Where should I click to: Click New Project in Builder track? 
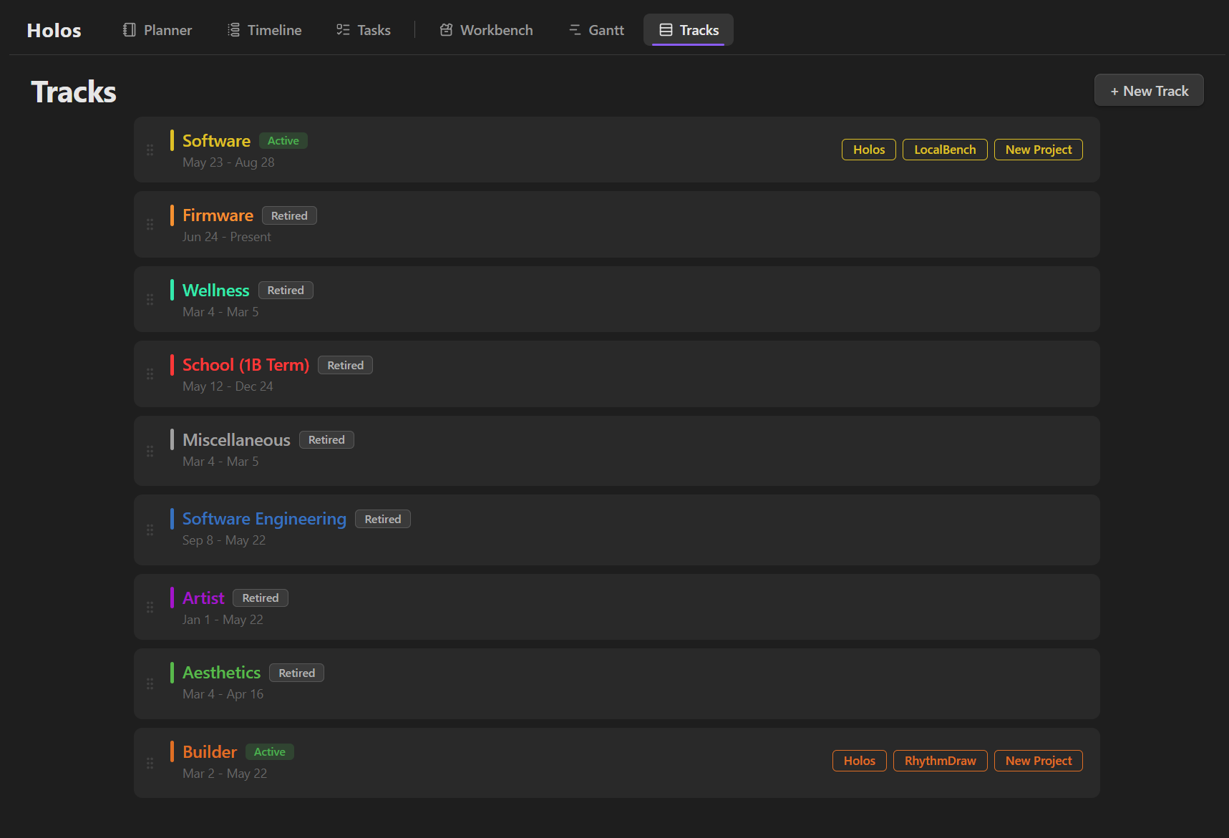(x=1039, y=761)
